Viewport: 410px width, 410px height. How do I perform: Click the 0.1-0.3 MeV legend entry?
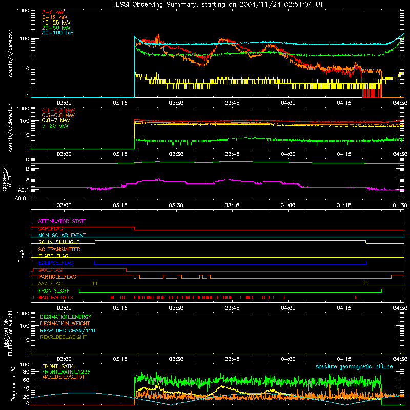(58, 110)
